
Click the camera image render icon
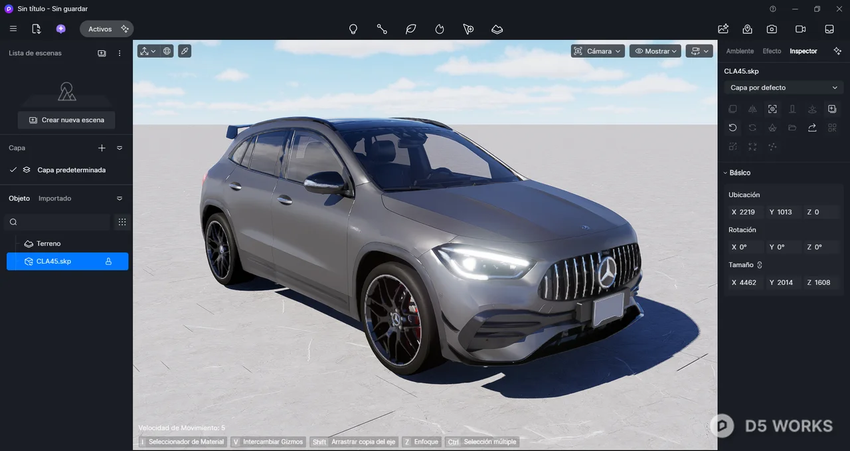pos(772,29)
